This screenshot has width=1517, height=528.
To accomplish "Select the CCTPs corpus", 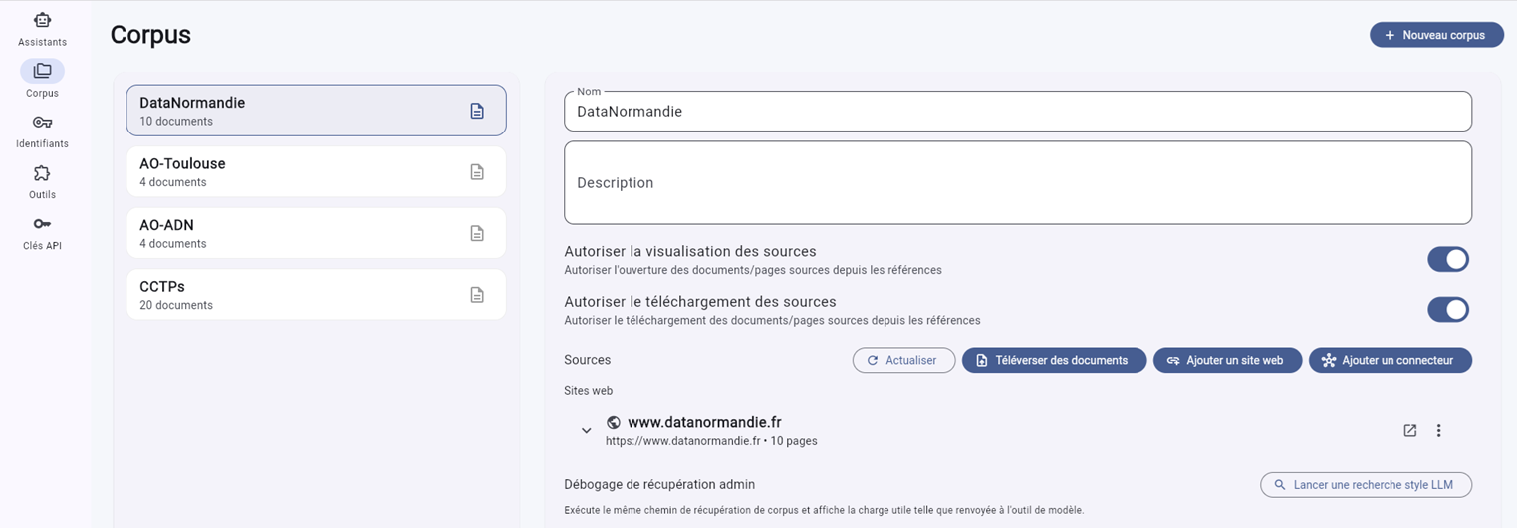I will coord(316,295).
